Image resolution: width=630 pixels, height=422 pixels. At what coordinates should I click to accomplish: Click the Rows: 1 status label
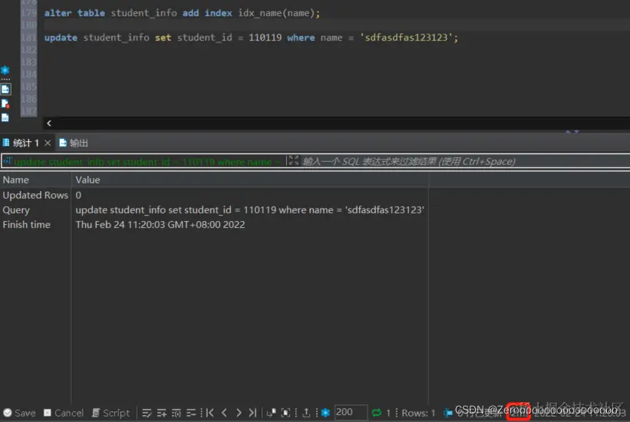(418, 413)
